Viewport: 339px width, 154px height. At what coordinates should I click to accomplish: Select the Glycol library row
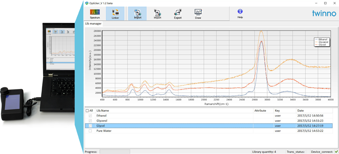point(169,126)
